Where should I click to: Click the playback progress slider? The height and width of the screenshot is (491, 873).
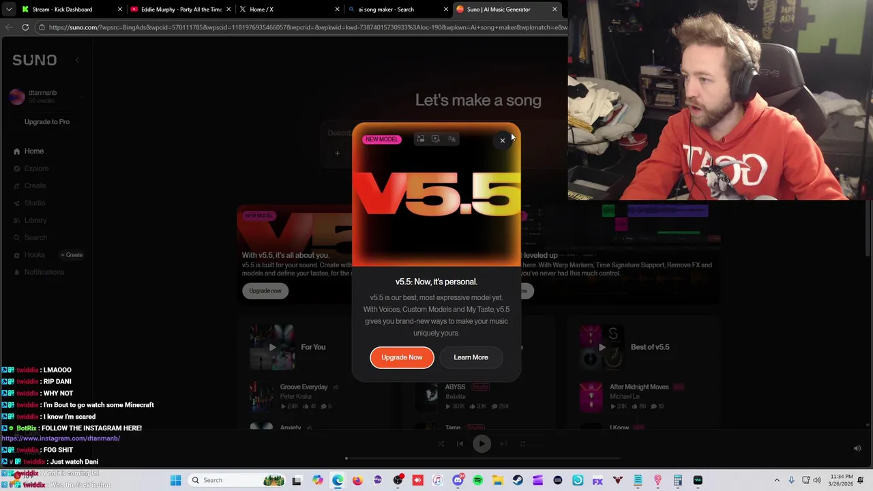click(483, 458)
